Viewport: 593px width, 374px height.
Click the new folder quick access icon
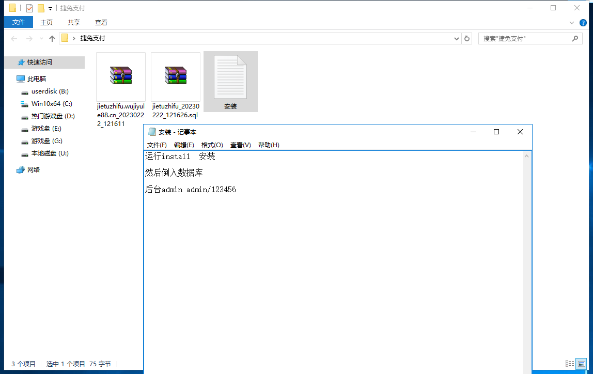(x=41, y=8)
